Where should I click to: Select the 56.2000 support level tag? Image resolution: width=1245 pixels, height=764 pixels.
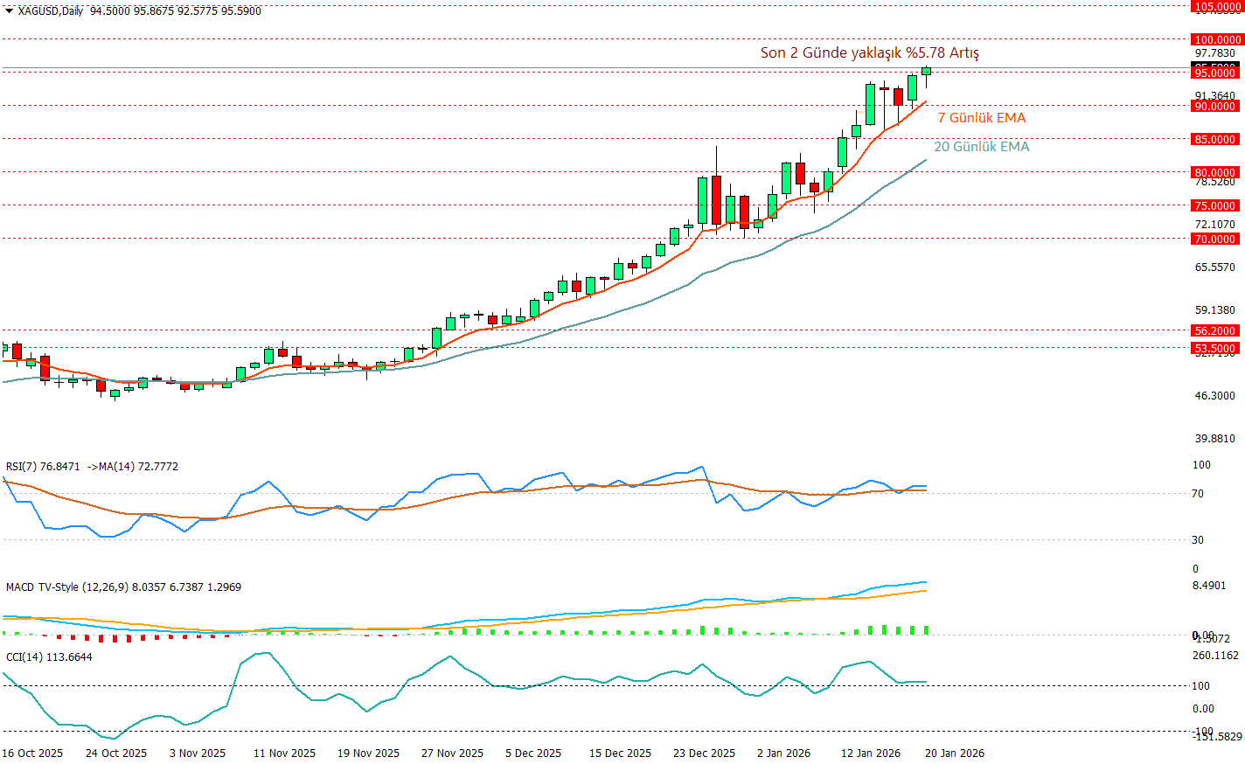(1215, 330)
